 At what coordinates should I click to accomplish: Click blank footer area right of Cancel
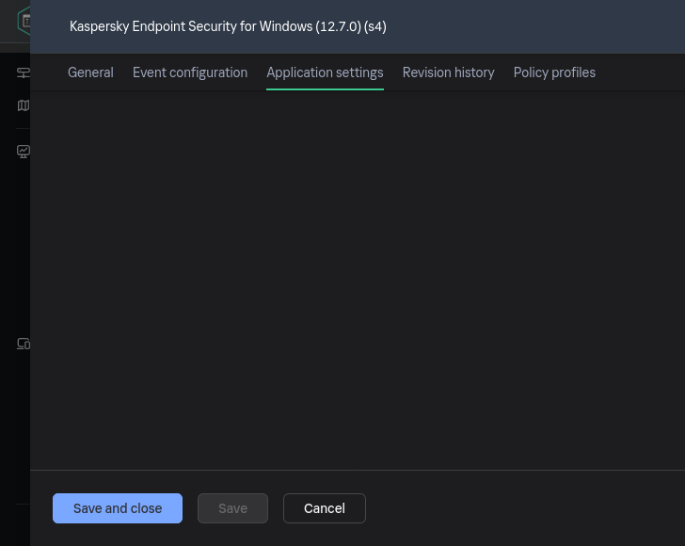coord(525,508)
